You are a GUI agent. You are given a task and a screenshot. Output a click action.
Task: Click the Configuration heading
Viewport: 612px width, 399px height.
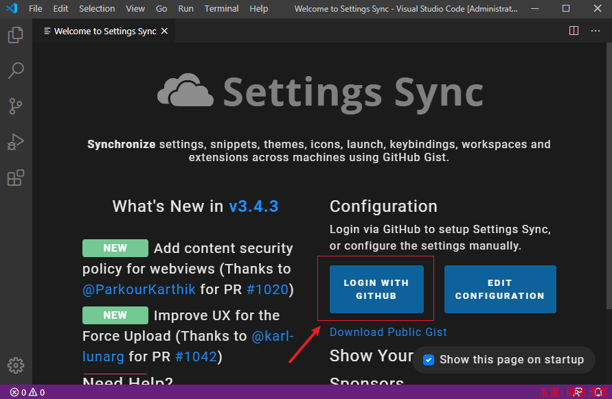pos(383,206)
